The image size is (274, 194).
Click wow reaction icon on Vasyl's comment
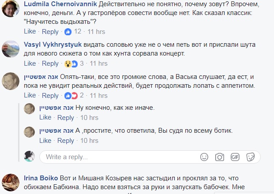click(x=68, y=63)
